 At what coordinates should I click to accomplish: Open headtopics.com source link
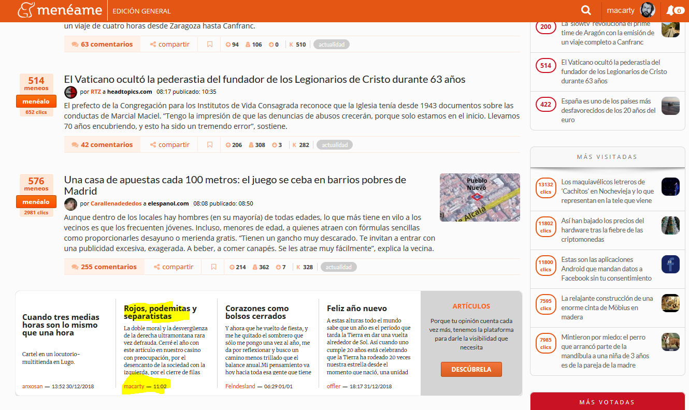[130, 92]
